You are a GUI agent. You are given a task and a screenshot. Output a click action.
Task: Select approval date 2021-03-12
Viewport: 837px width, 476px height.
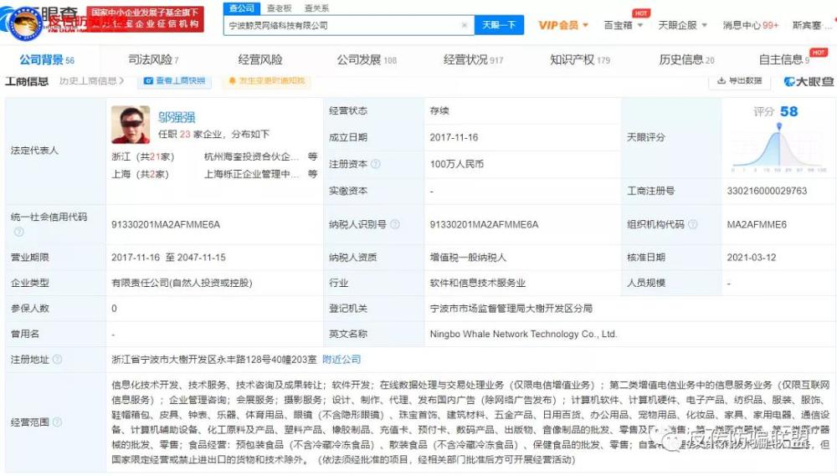point(751,257)
